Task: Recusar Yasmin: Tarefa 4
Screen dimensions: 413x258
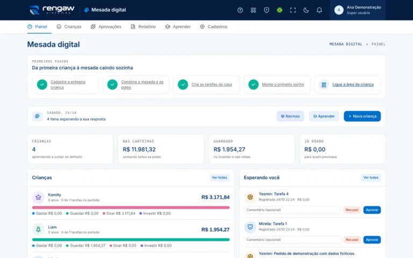Action: tap(352, 210)
